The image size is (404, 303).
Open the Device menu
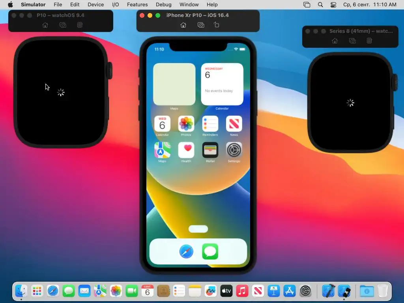95,5
